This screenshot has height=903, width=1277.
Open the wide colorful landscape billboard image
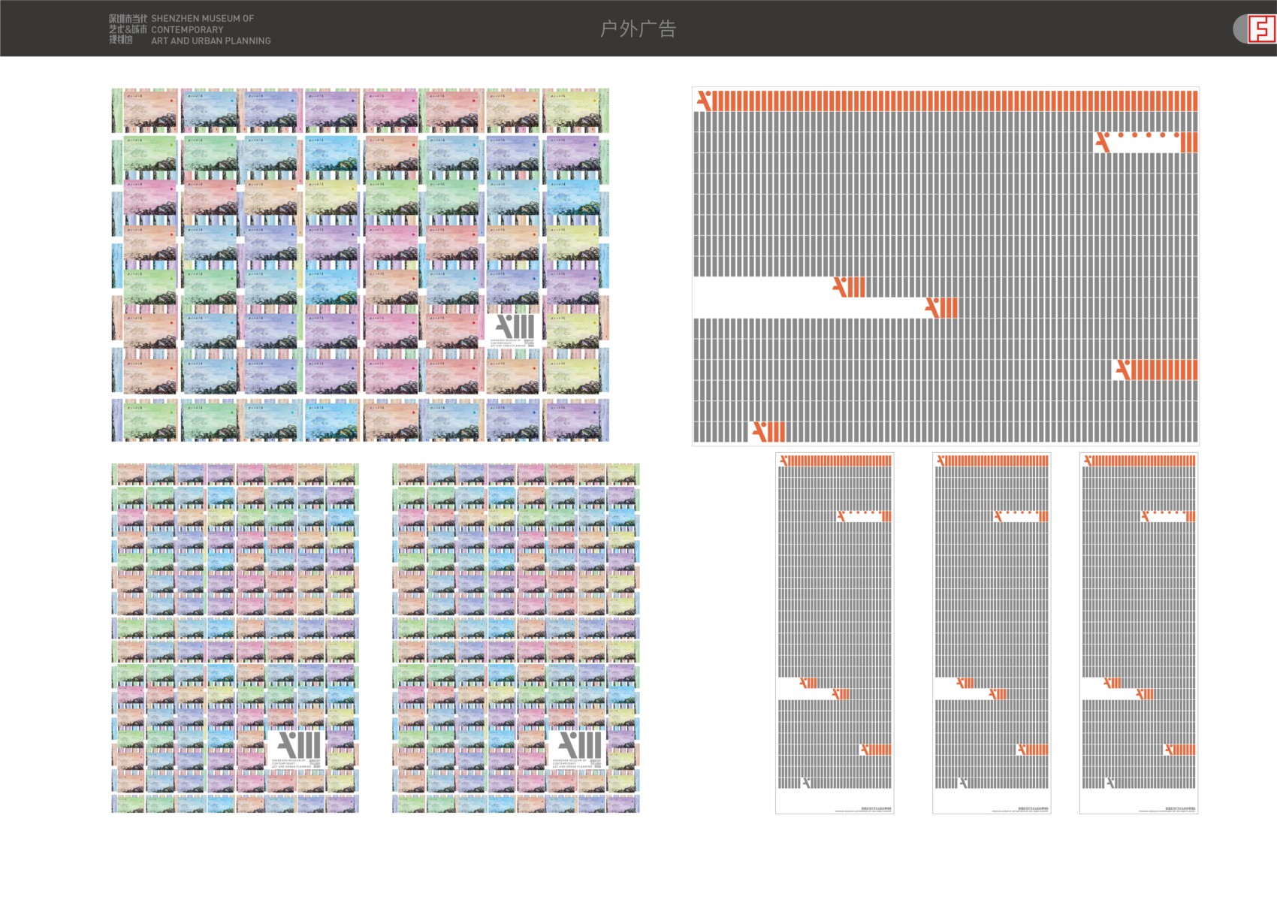(361, 264)
